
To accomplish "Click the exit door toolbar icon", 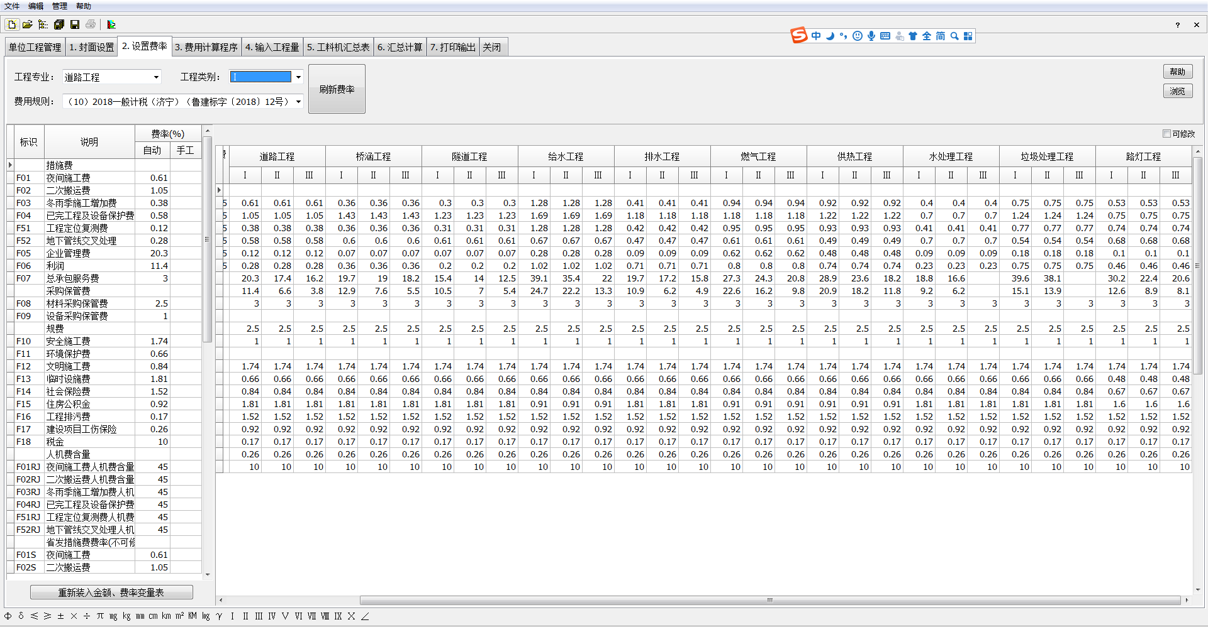I will pyautogui.click(x=111, y=25).
